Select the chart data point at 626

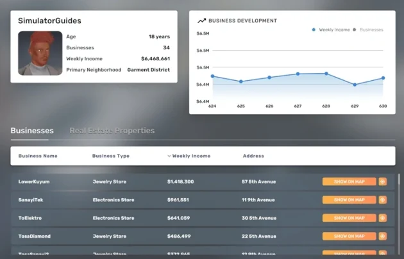coord(269,78)
